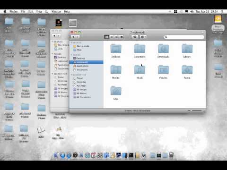Select the Public folder icon
Image resolution: width=227 pixels, height=170 pixels.
point(187,70)
